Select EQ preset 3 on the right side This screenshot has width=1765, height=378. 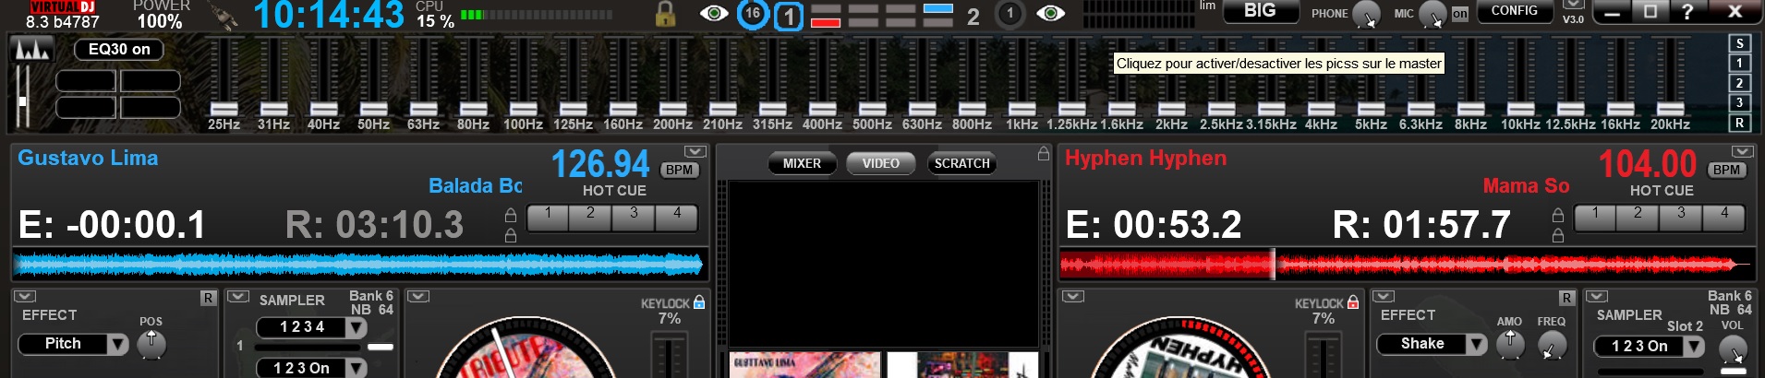pyautogui.click(x=1739, y=102)
